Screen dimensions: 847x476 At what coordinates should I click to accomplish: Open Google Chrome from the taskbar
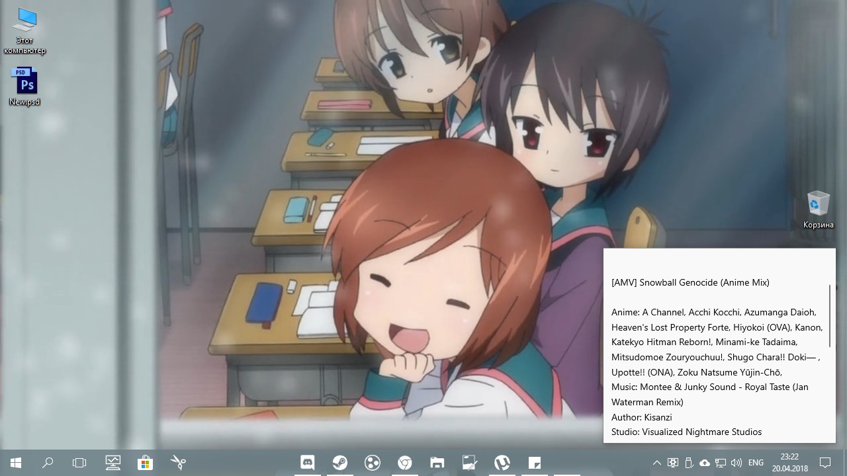coord(405,463)
